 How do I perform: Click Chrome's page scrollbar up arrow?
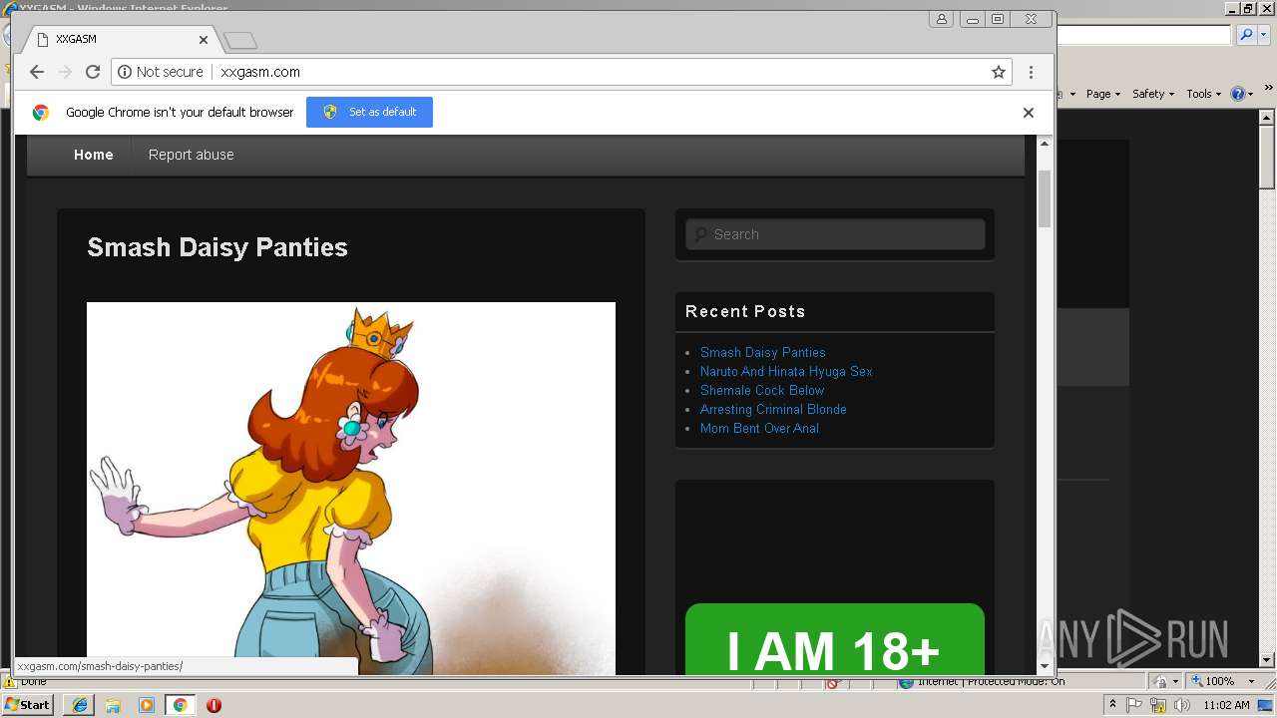tap(1045, 144)
